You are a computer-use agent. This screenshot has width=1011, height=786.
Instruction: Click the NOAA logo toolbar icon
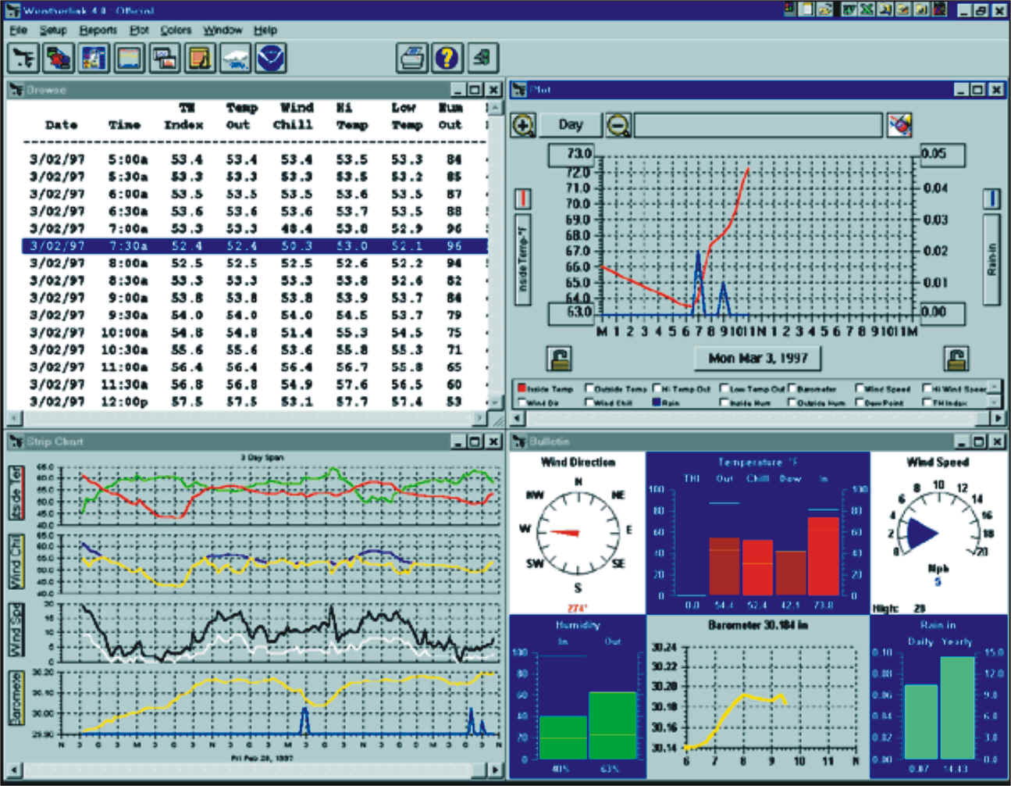point(271,58)
